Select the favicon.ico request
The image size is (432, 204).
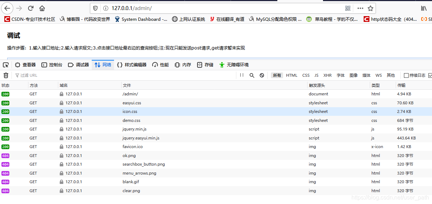(216, 147)
